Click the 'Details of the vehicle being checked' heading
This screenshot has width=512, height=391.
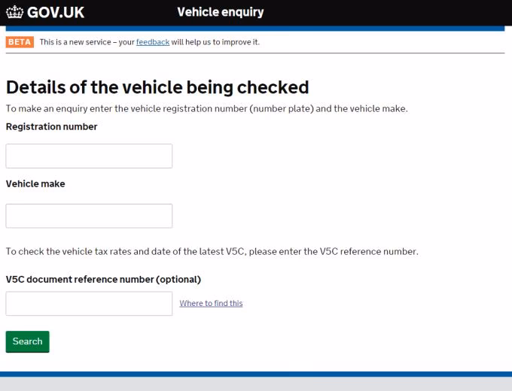tap(157, 87)
